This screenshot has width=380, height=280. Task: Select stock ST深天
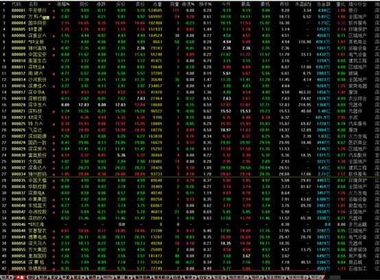pos(36,117)
